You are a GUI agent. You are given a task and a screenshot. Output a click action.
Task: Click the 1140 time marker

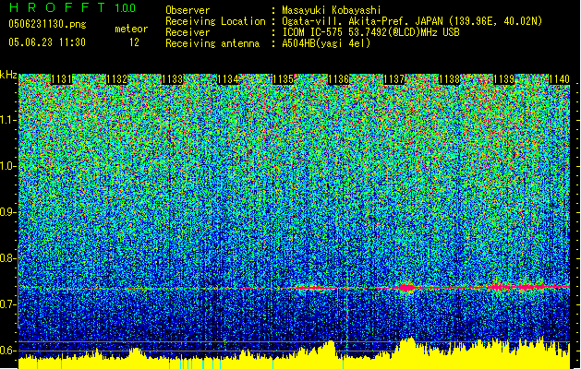559,79
